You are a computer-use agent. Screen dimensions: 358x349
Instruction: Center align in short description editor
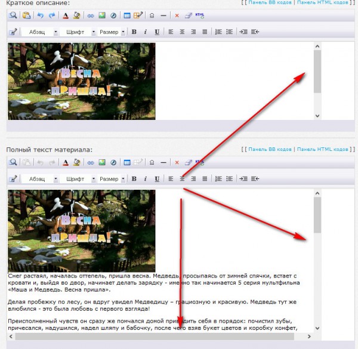pyautogui.click(x=182, y=32)
